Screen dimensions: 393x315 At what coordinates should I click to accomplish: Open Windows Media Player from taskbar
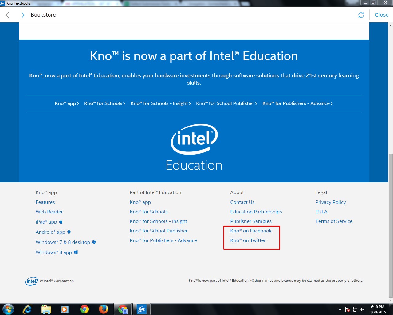[x=65, y=309]
